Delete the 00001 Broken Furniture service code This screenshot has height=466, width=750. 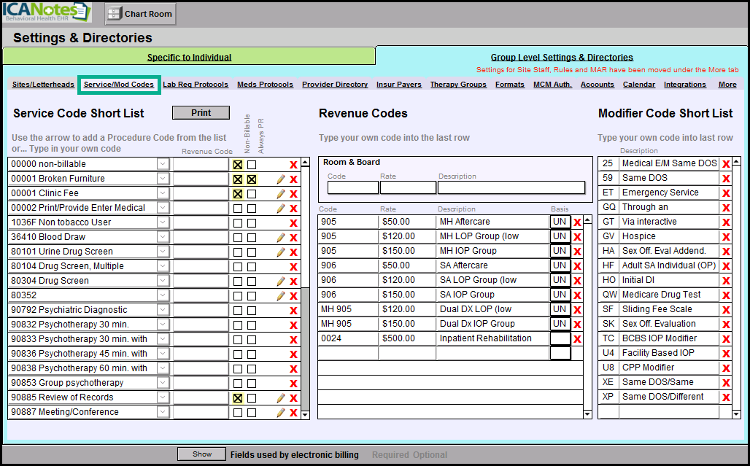(x=293, y=179)
